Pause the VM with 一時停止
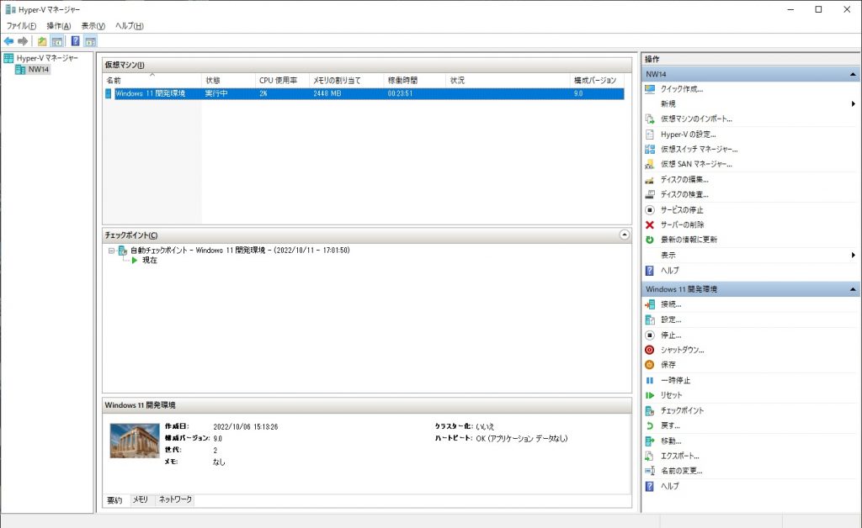The image size is (862, 528). (675, 380)
